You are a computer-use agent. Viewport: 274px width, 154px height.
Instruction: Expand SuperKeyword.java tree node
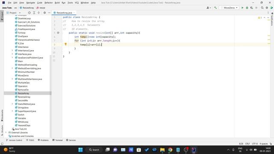[12, 111]
